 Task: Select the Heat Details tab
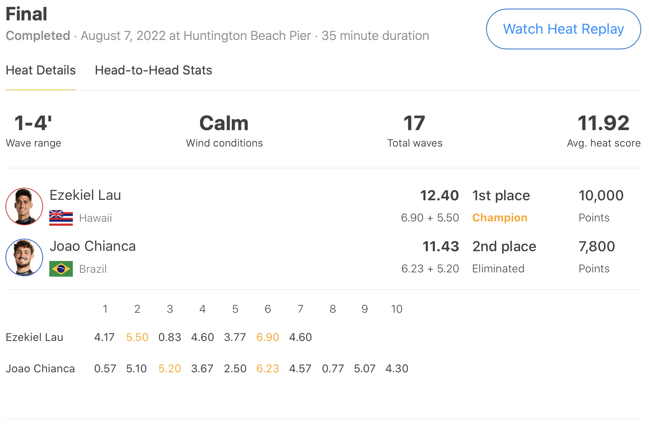click(41, 70)
